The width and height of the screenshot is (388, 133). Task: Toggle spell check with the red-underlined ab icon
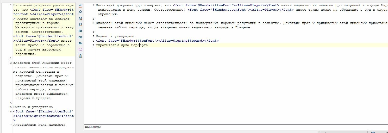coord(80,5)
